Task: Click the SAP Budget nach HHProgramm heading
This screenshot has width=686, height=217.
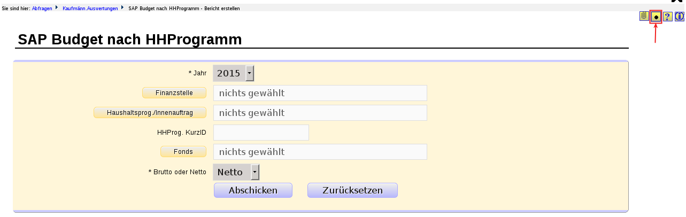Action: coord(130,40)
